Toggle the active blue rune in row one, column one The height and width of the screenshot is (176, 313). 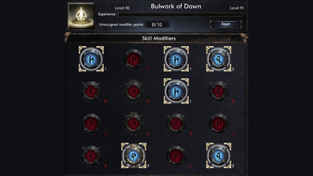coord(91,59)
